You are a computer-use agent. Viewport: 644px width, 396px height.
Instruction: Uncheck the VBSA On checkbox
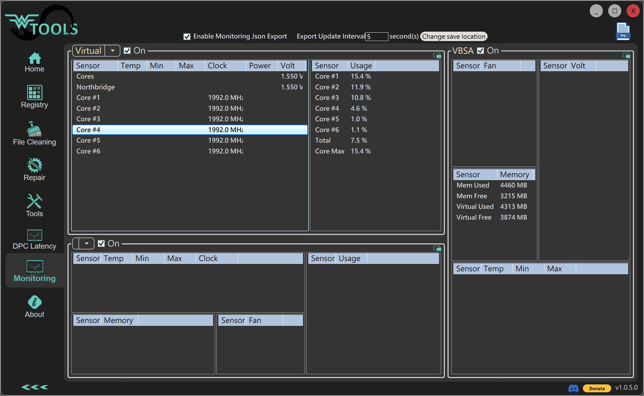click(480, 51)
